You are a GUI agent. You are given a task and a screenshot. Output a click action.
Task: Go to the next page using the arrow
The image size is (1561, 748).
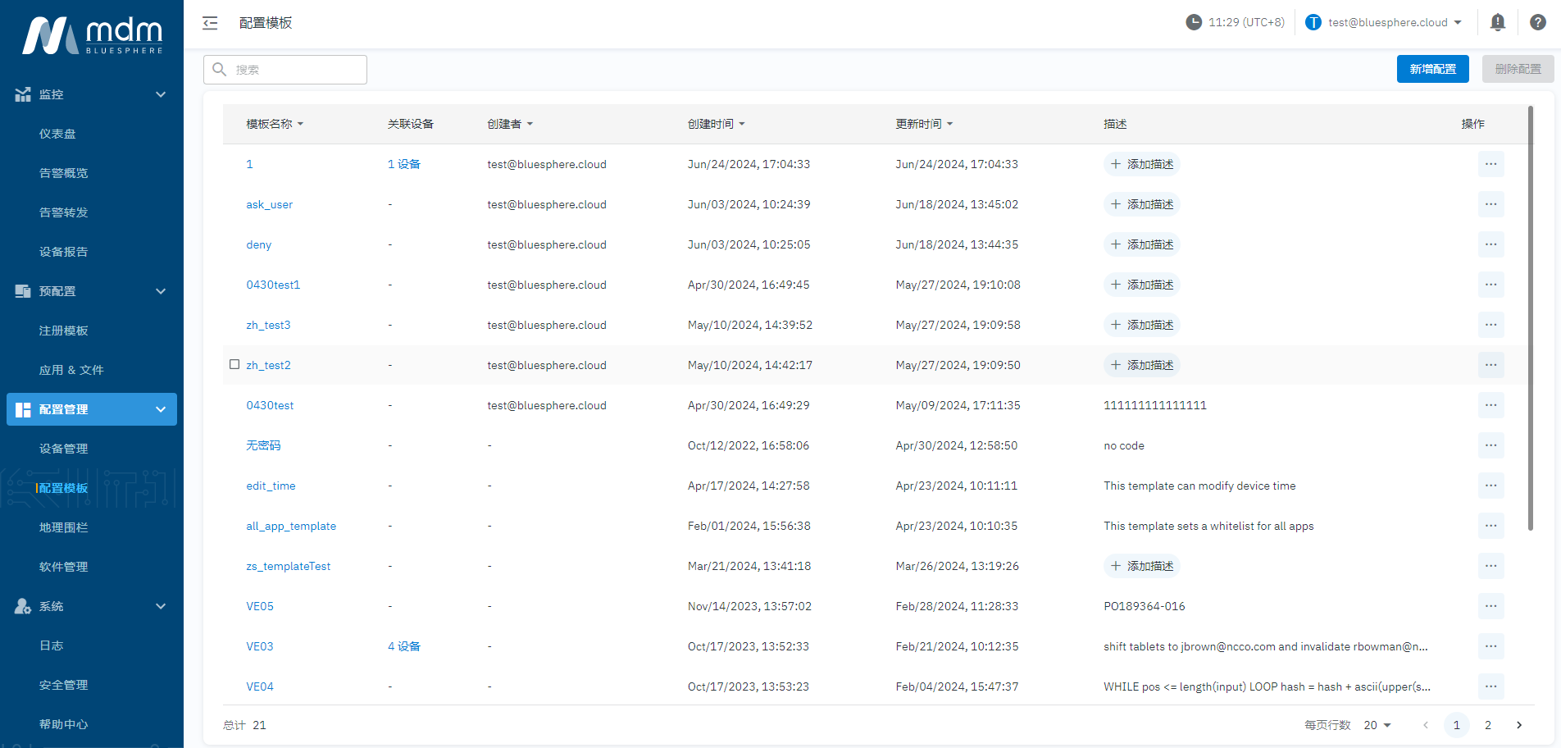click(1519, 725)
